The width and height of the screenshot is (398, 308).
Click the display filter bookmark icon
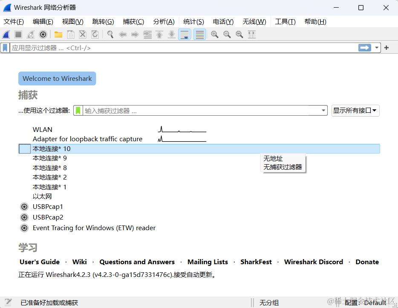pyautogui.click(x=5, y=48)
